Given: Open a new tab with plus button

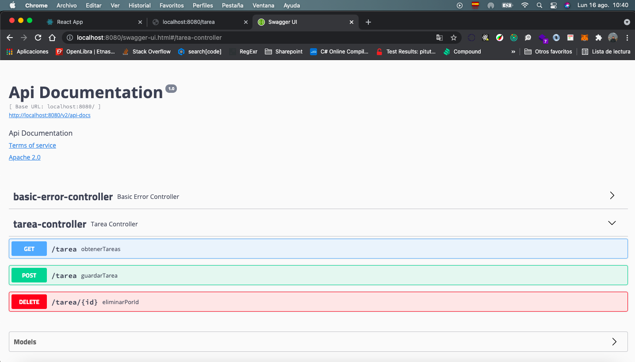Looking at the screenshot, I should 368,22.
